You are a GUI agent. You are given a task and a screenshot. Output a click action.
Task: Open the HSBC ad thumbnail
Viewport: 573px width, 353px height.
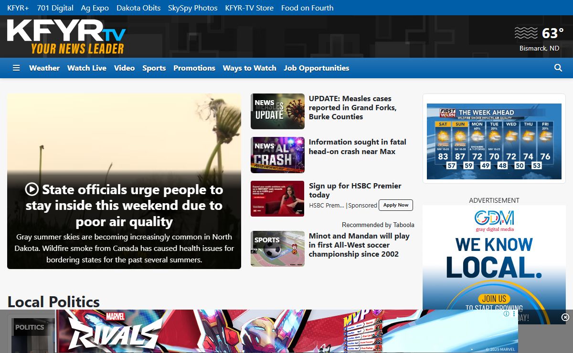tap(277, 198)
